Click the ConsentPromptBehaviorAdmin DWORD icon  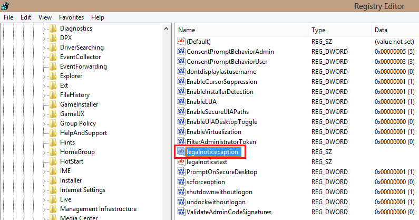coord(181,52)
